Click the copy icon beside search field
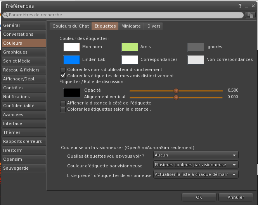 pyautogui.click(x=250, y=15)
